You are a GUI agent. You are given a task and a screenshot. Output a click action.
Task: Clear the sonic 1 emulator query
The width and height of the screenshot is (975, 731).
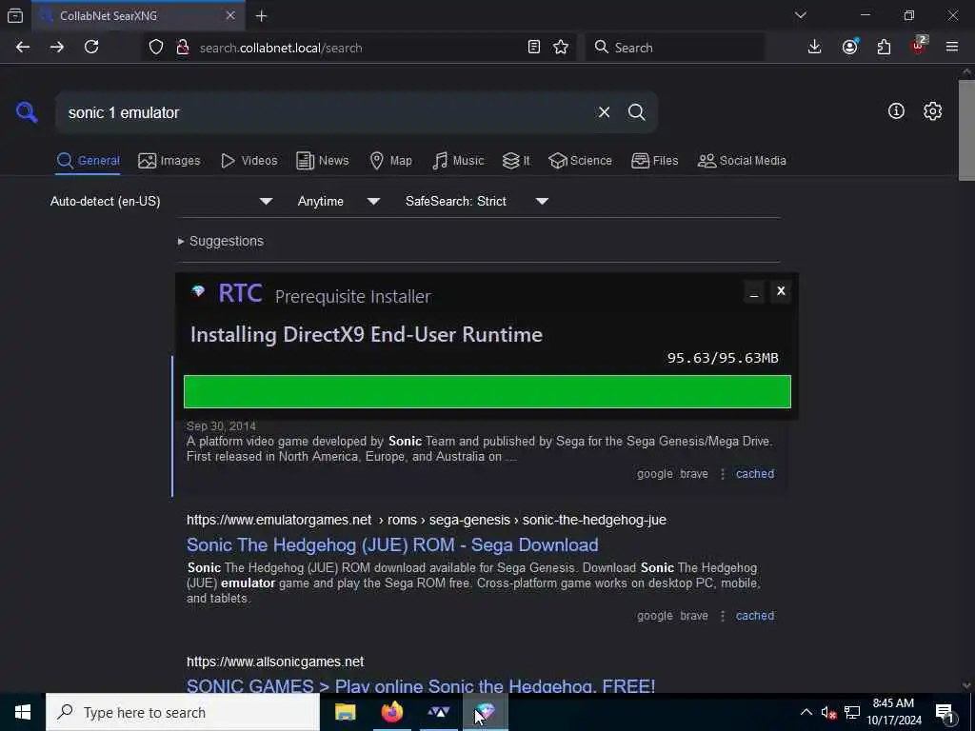604,112
